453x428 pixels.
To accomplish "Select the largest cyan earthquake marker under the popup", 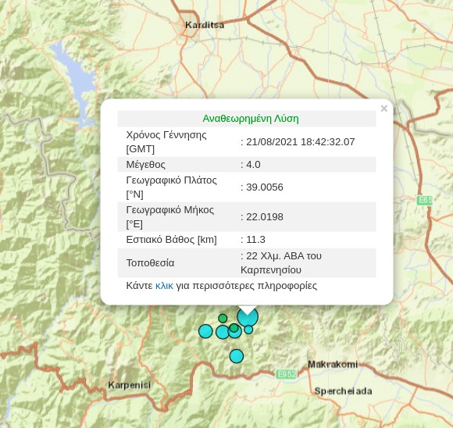I will pyautogui.click(x=248, y=316).
